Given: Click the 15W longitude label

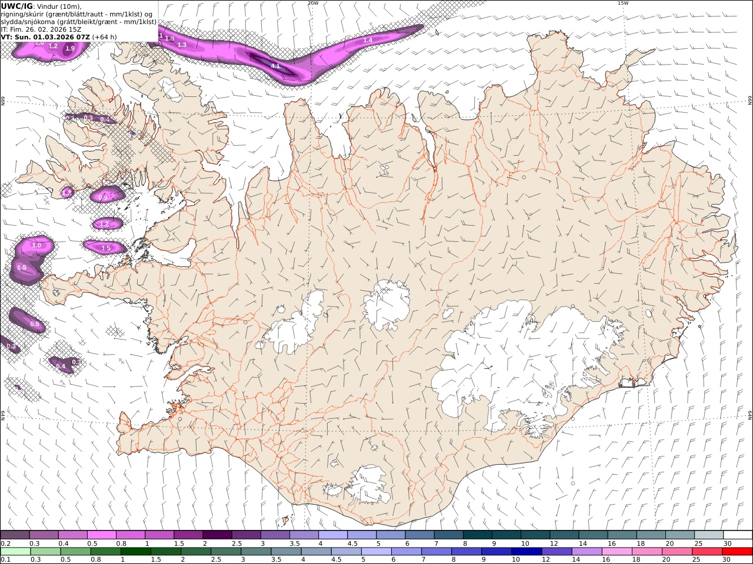Looking at the screenshot, I should pyautogui.click(x=622, y=3).
